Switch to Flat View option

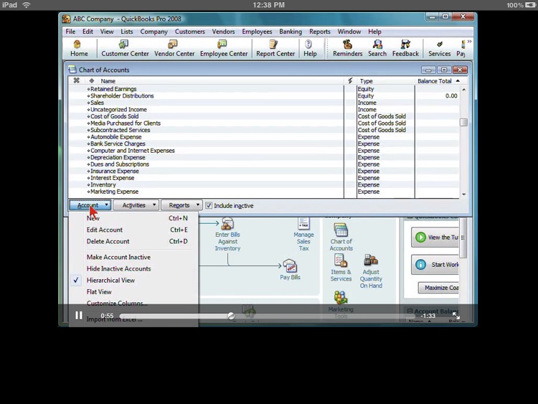point(99,292)
